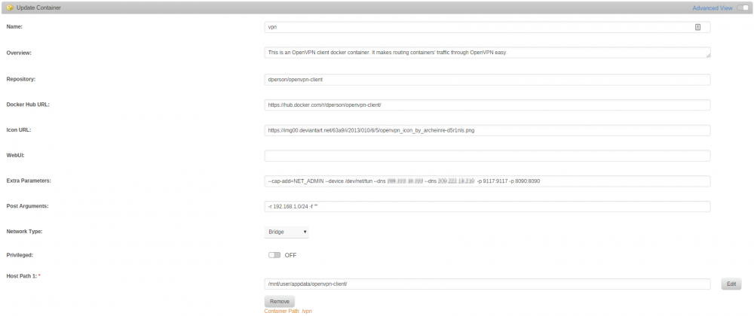Click the "Container Path: /vpn" text
Viewport: 754px width, 316px height.
coord(288,311)
